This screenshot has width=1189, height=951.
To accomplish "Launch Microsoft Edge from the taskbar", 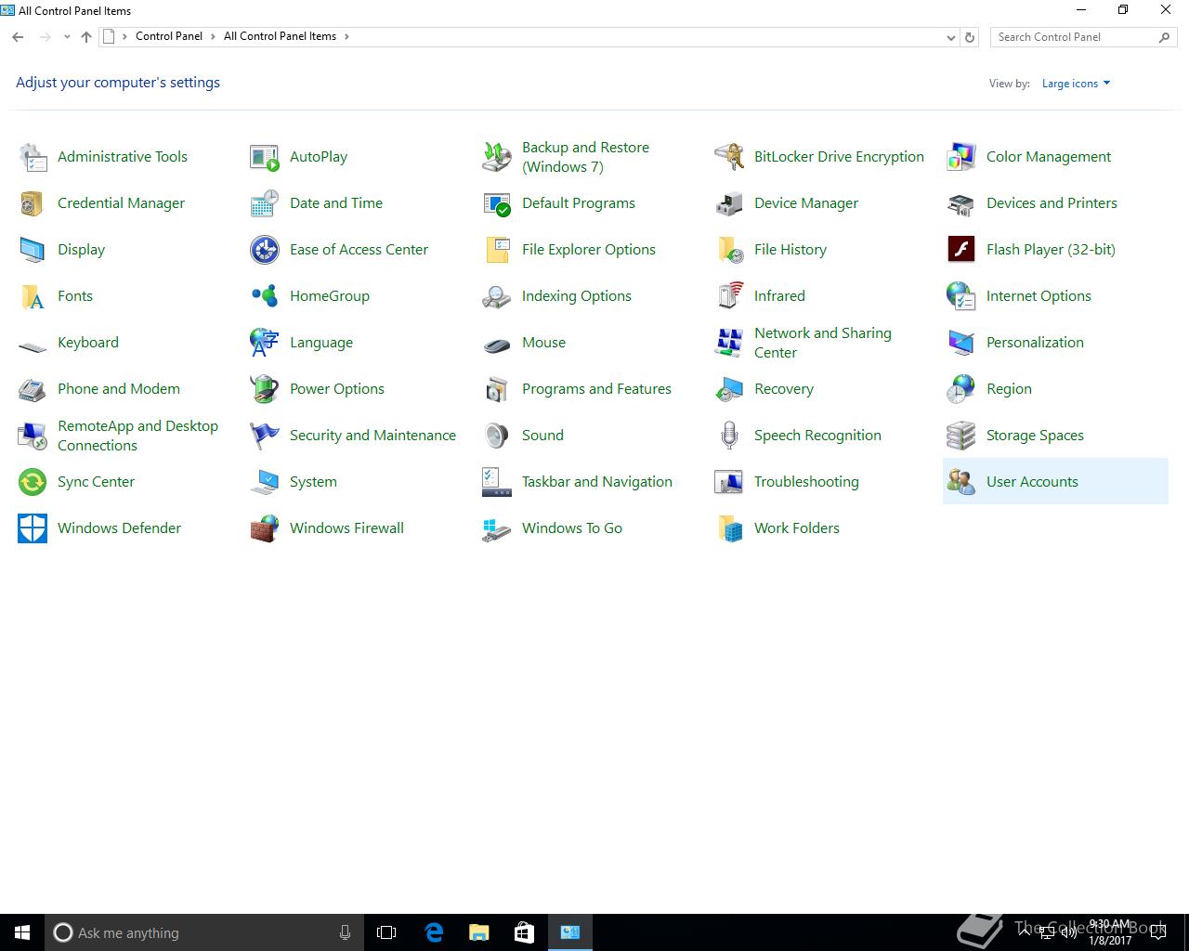I will pyautogui.click(x=433, y=932).
